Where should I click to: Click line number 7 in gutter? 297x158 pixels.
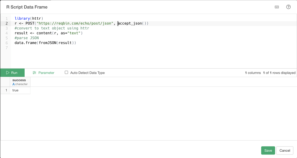[7, 48]
